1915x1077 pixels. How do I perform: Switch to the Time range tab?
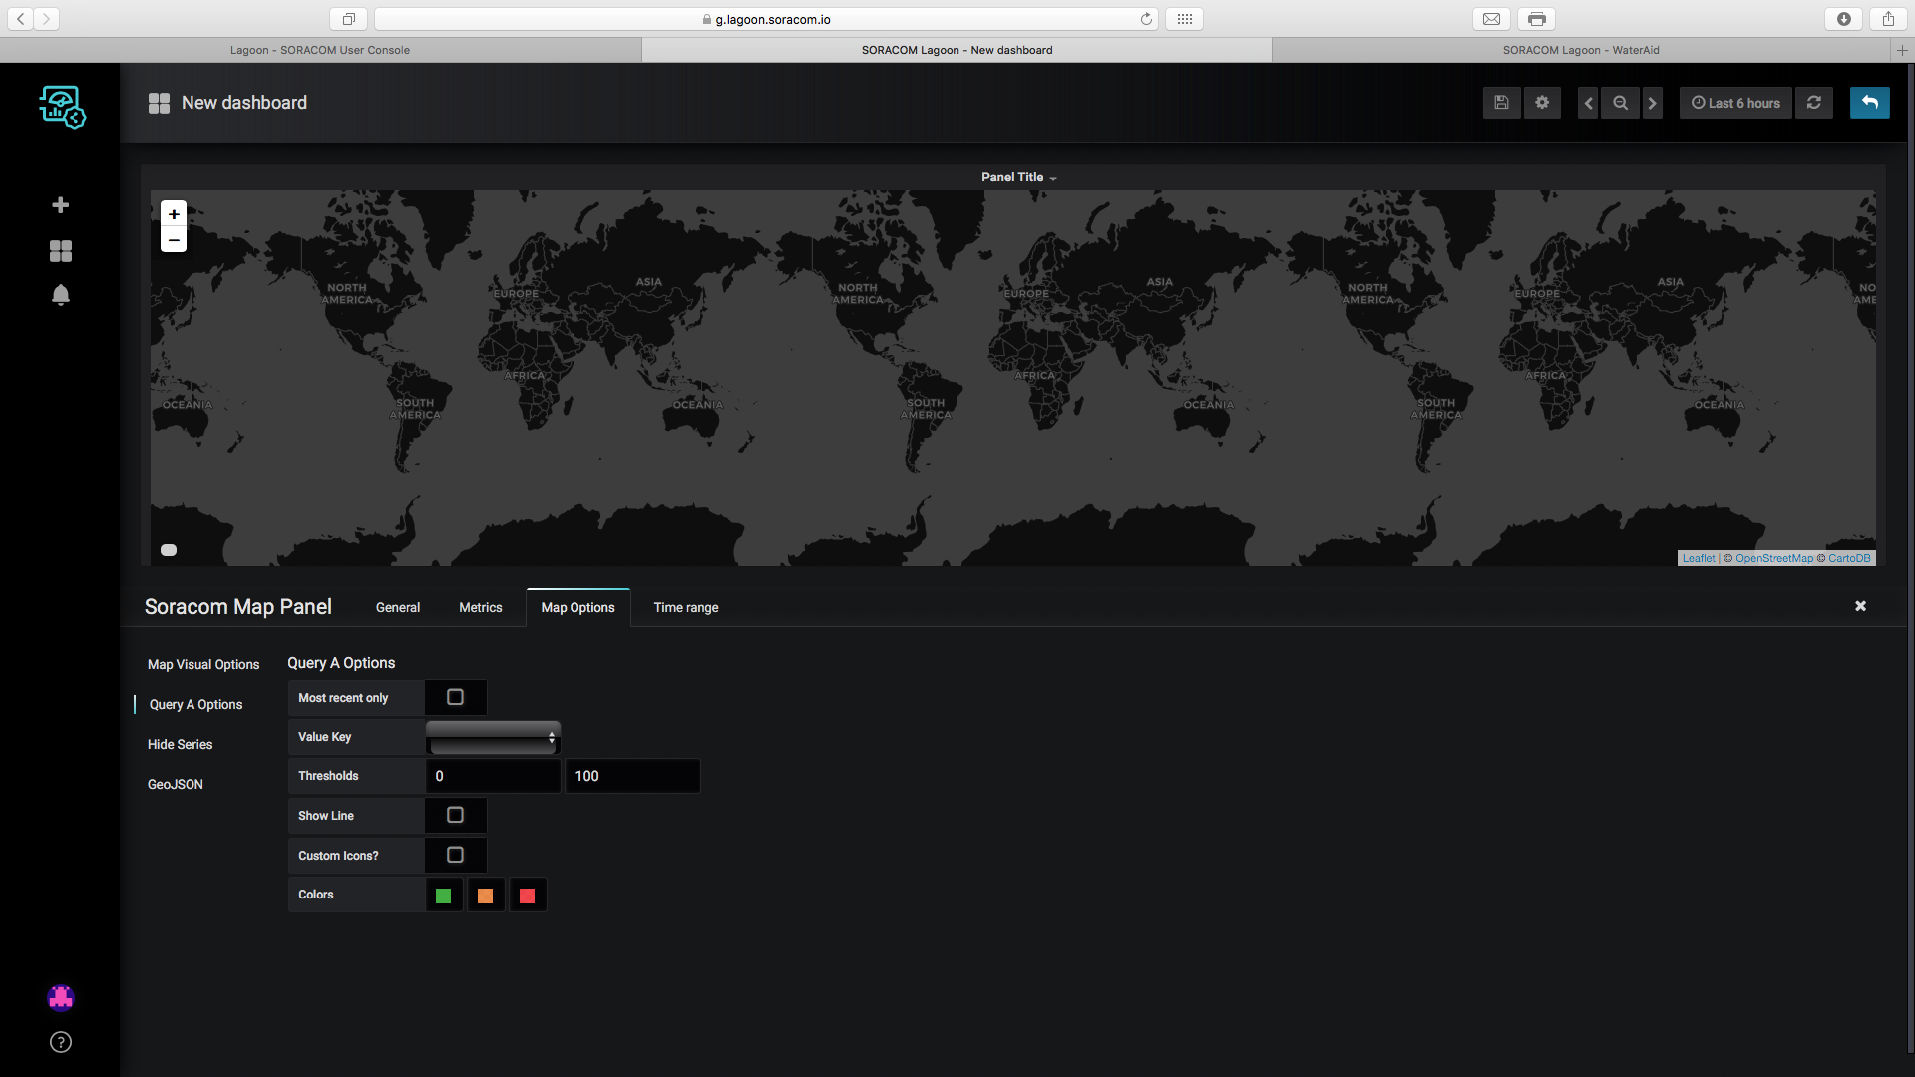pyautogui.click(x=685, y=607)
